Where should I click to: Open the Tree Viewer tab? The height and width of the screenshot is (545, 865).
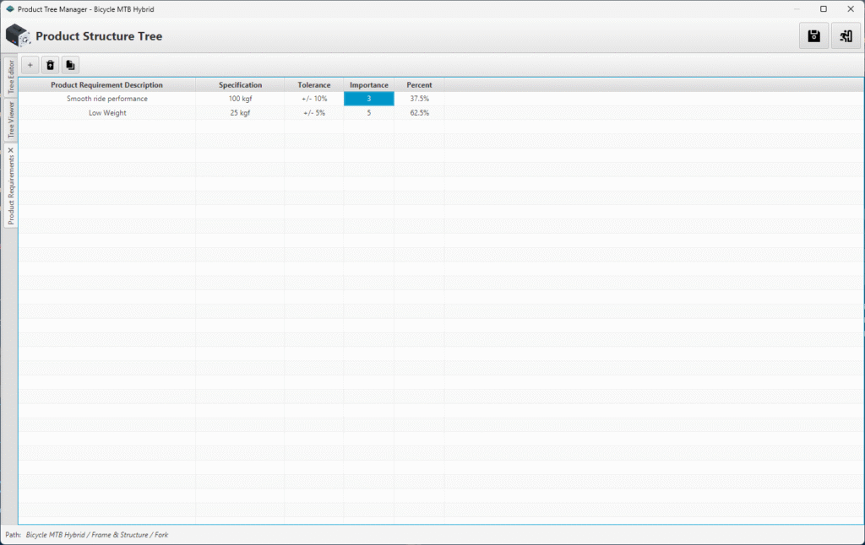tap(11, 120)
